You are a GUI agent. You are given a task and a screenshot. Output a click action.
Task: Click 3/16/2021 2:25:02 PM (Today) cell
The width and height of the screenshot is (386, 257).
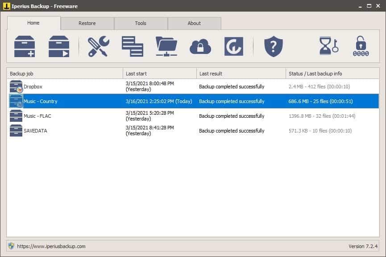(x=159, y=101)
